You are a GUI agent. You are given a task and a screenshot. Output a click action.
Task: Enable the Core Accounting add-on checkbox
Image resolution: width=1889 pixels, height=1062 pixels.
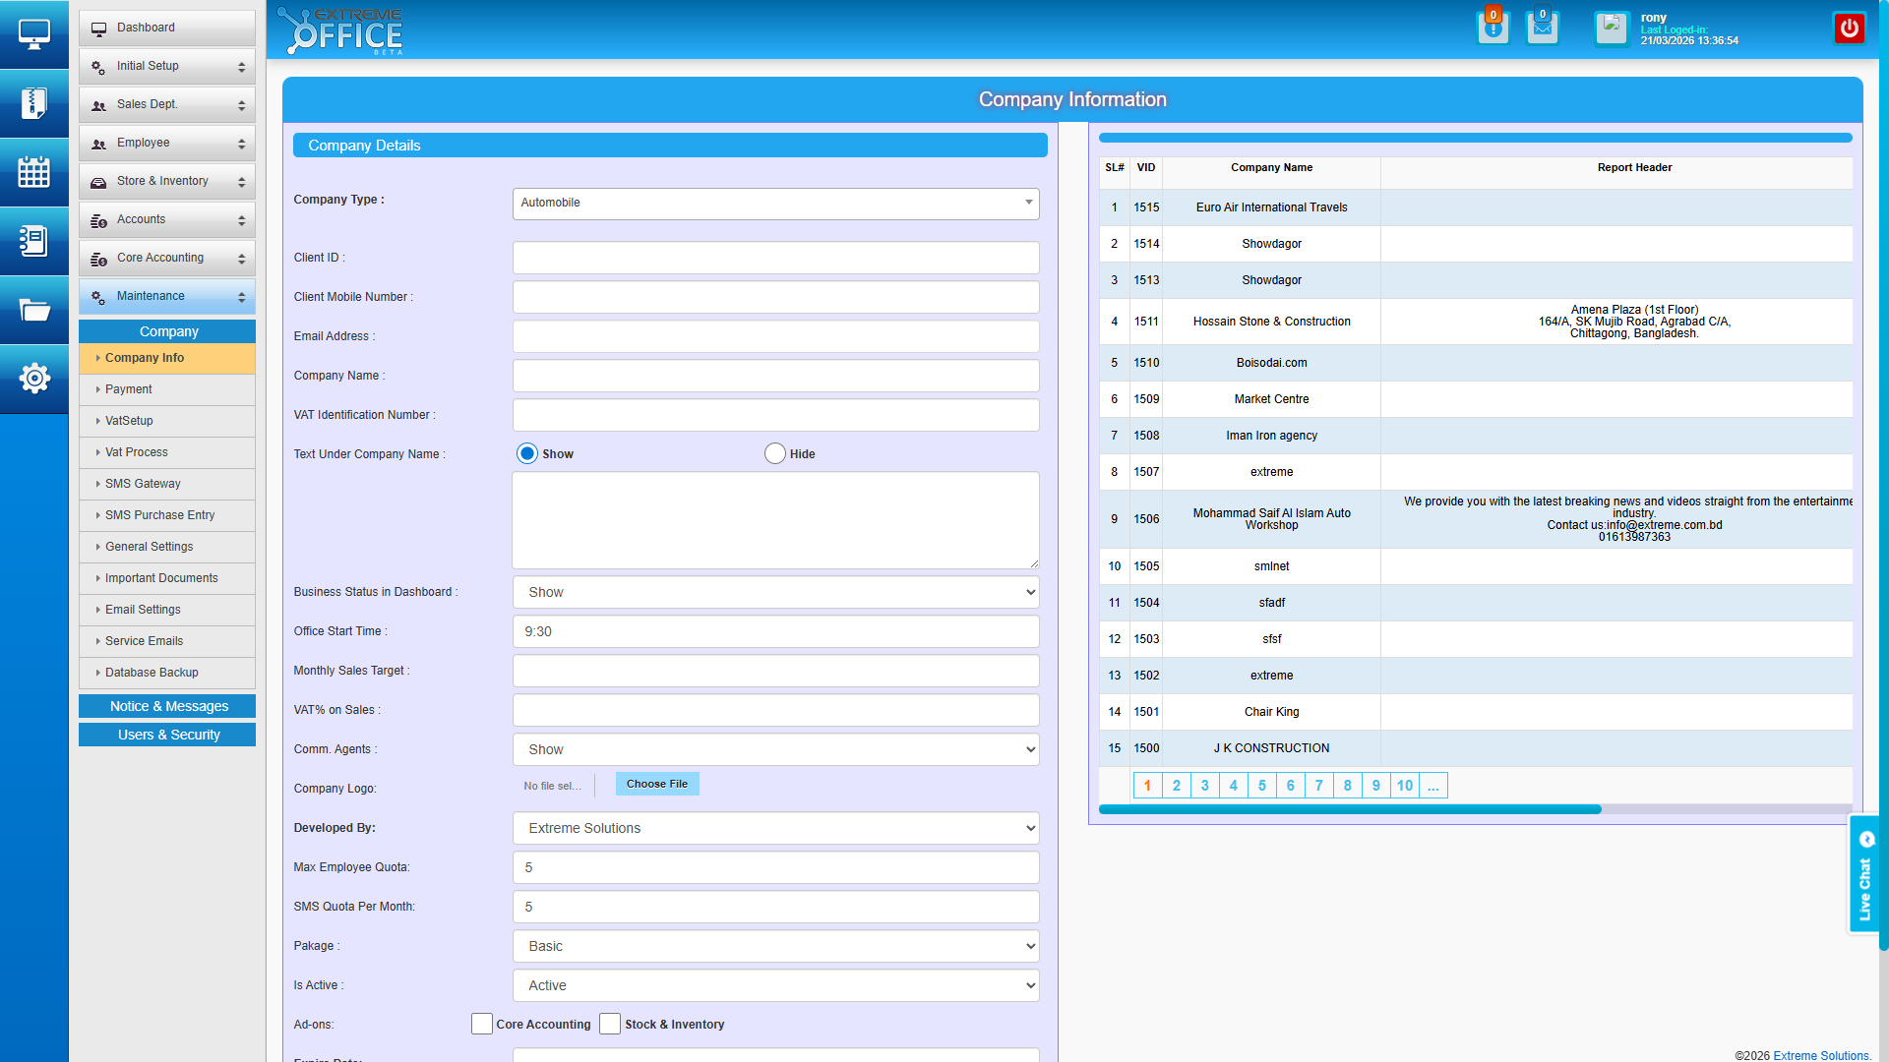(x=482, y=1024)
